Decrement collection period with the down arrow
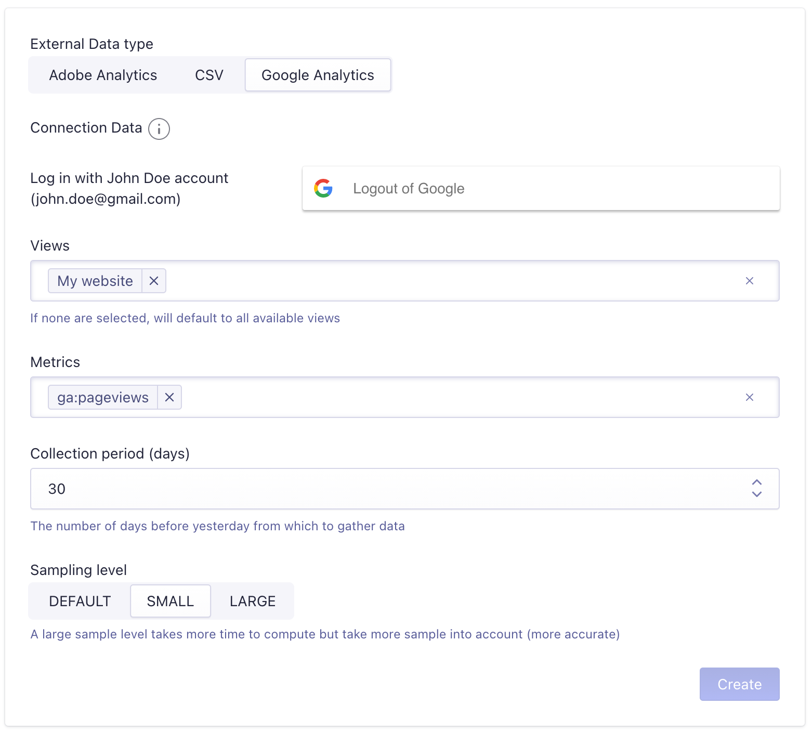The height and width of the screenshot is (732, 812). pyautogui.click(x=757, y=494)
